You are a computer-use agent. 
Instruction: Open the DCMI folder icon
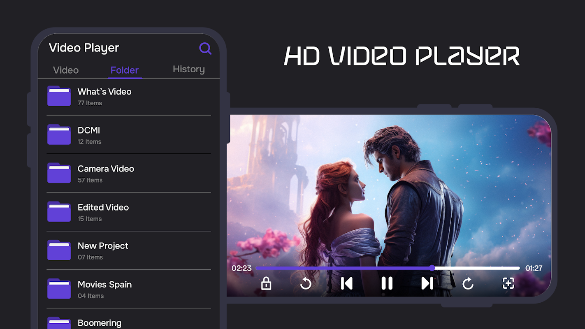point(59,134)
